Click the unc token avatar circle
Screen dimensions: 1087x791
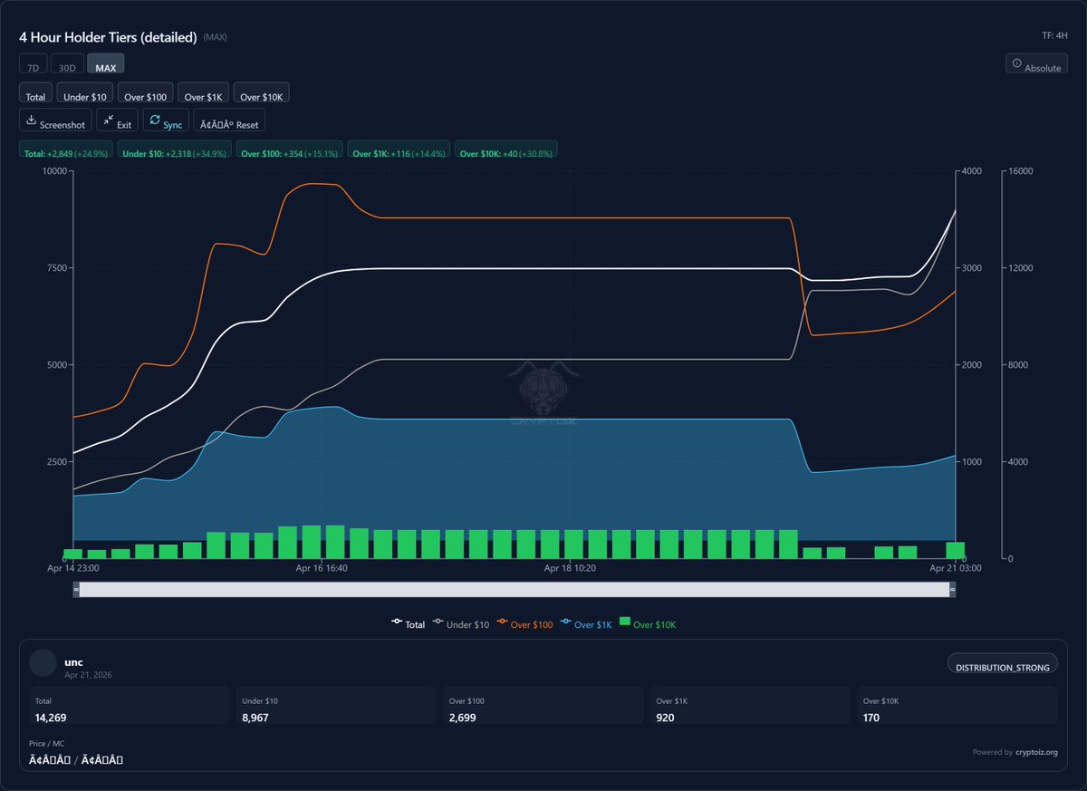pos(43,663)
